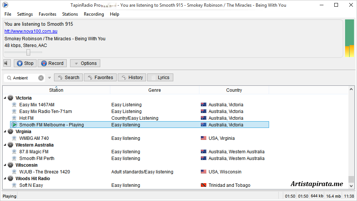Click the volume slider handle
Screen dimensions: 357x201
(x=28, y=52)
